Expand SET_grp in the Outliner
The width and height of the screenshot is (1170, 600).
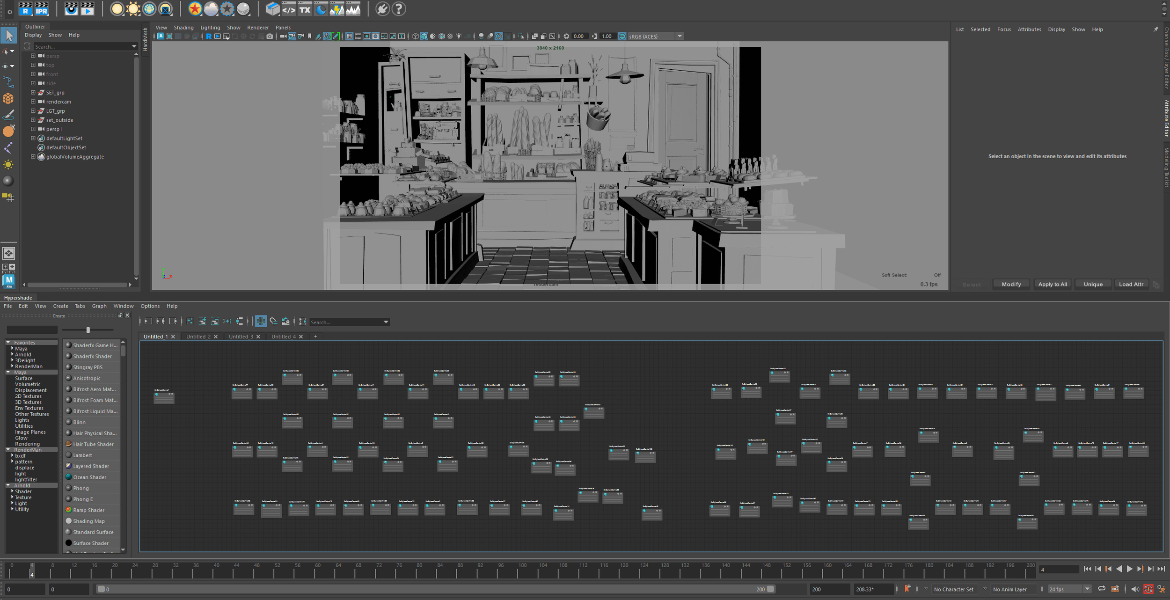33,93
